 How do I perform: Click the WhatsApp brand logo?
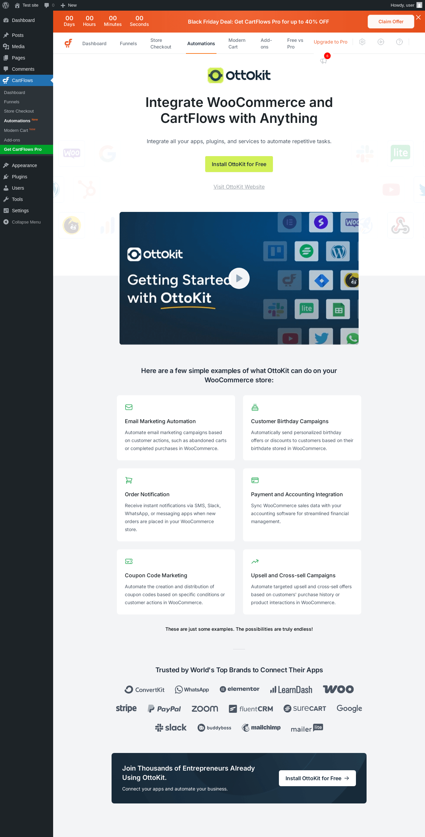click(x=192, y=690)
